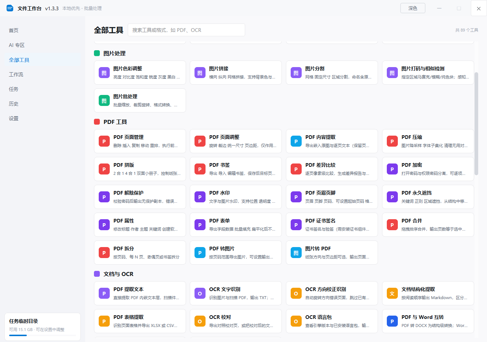Screen dimensions: 487x342
Task: Open the AI 专区 sidebar section
Action: coord(43,45)
